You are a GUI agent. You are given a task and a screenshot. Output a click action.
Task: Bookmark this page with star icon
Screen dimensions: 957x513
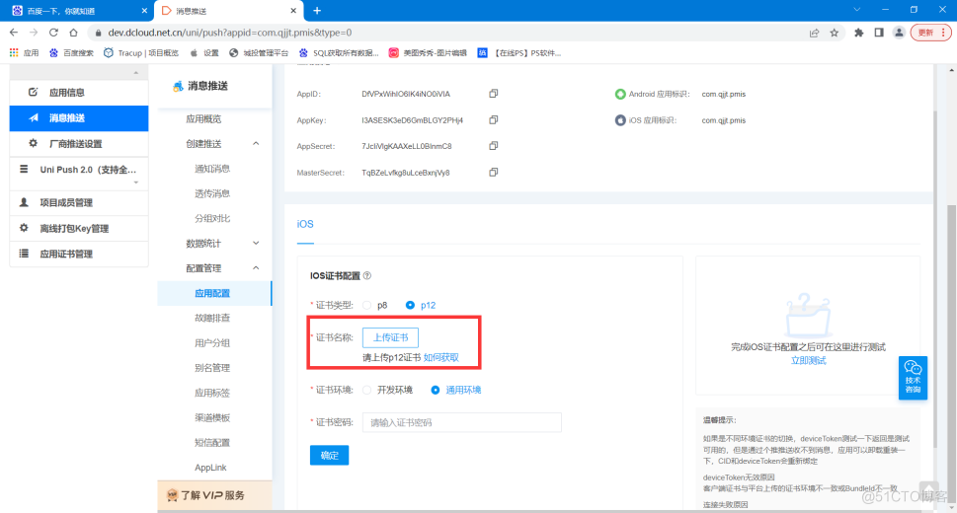point(834,33)
